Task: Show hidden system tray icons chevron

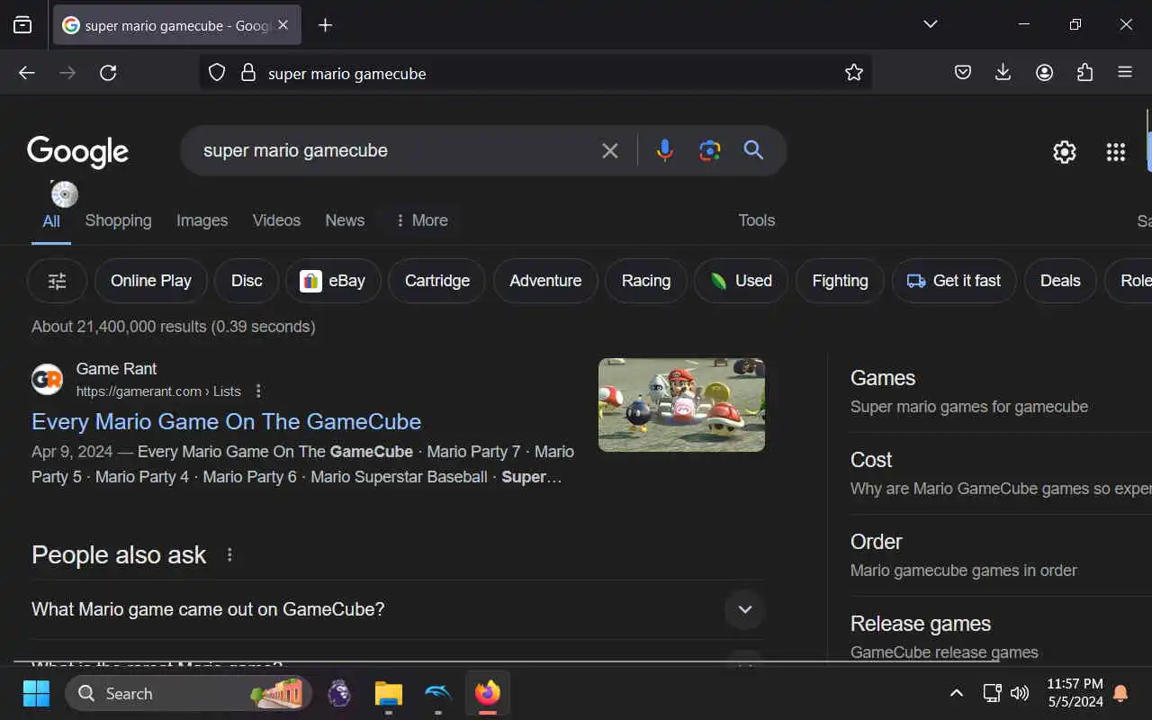Action: pos(957,693)
